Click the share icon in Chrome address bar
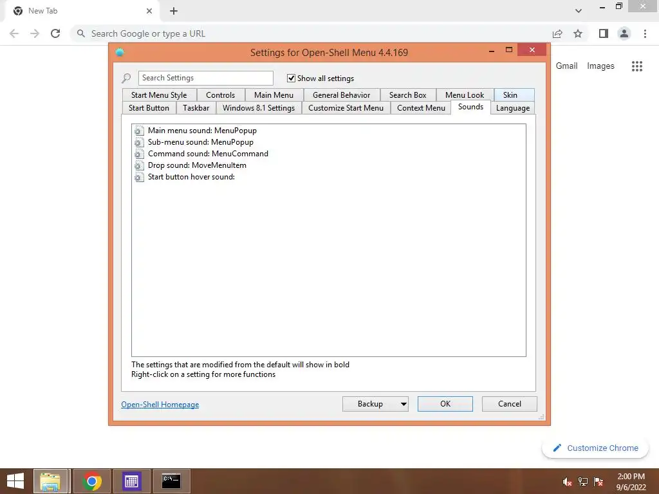Image resolution: width=659 pixels, height=494 pixels. [557, 33]
